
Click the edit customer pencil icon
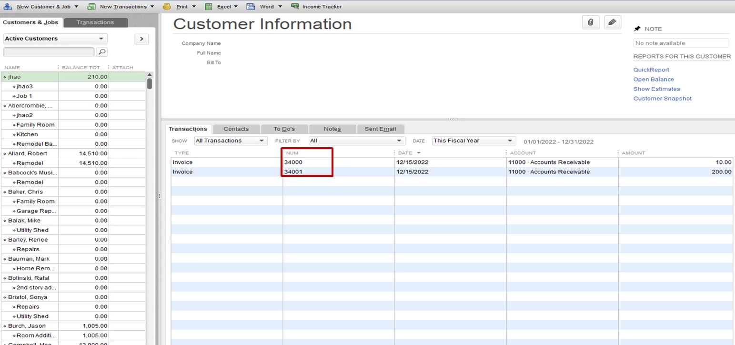tap(613, 22)
